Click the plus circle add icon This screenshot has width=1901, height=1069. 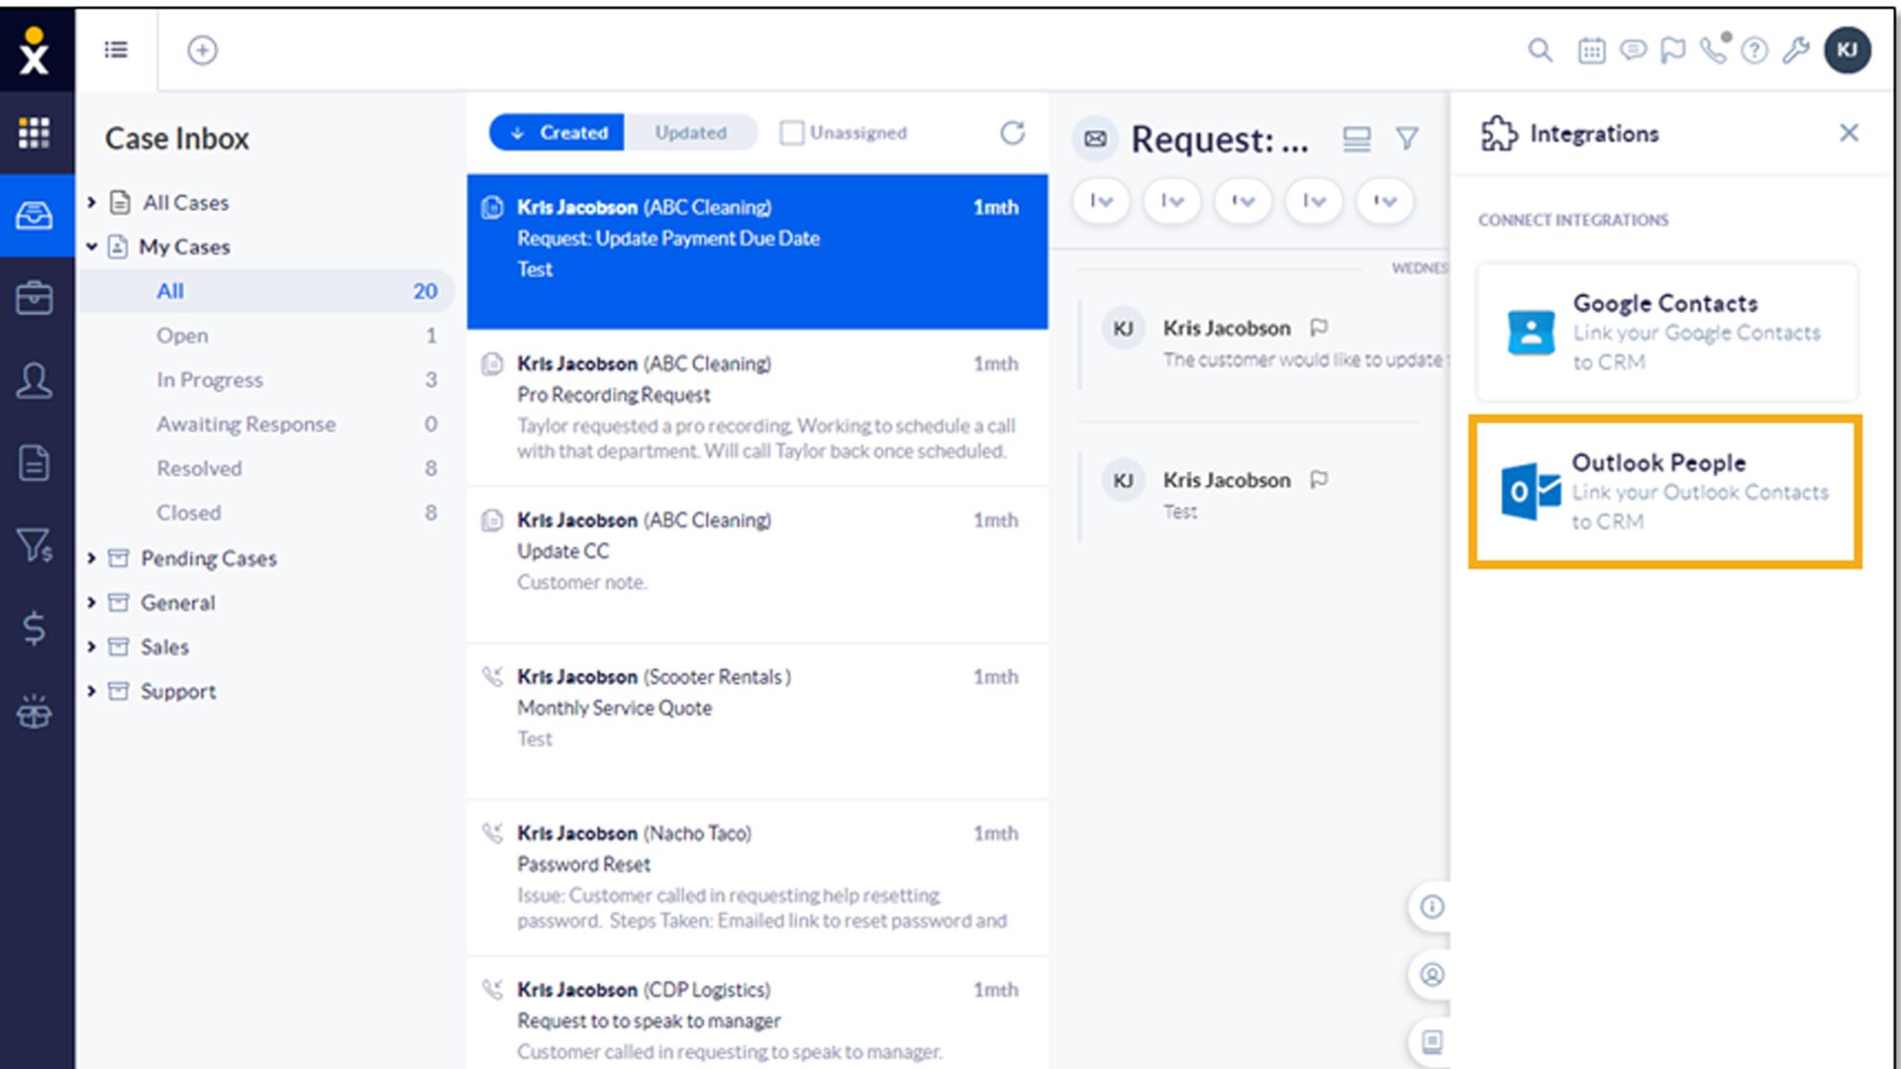pos(202,49)
